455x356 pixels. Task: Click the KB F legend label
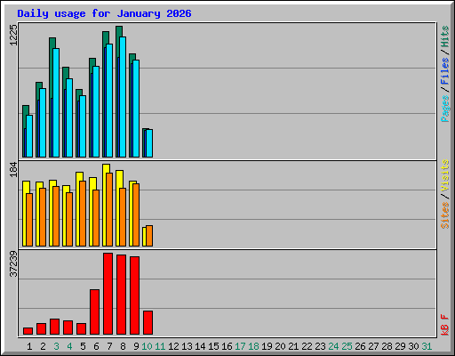444,325
